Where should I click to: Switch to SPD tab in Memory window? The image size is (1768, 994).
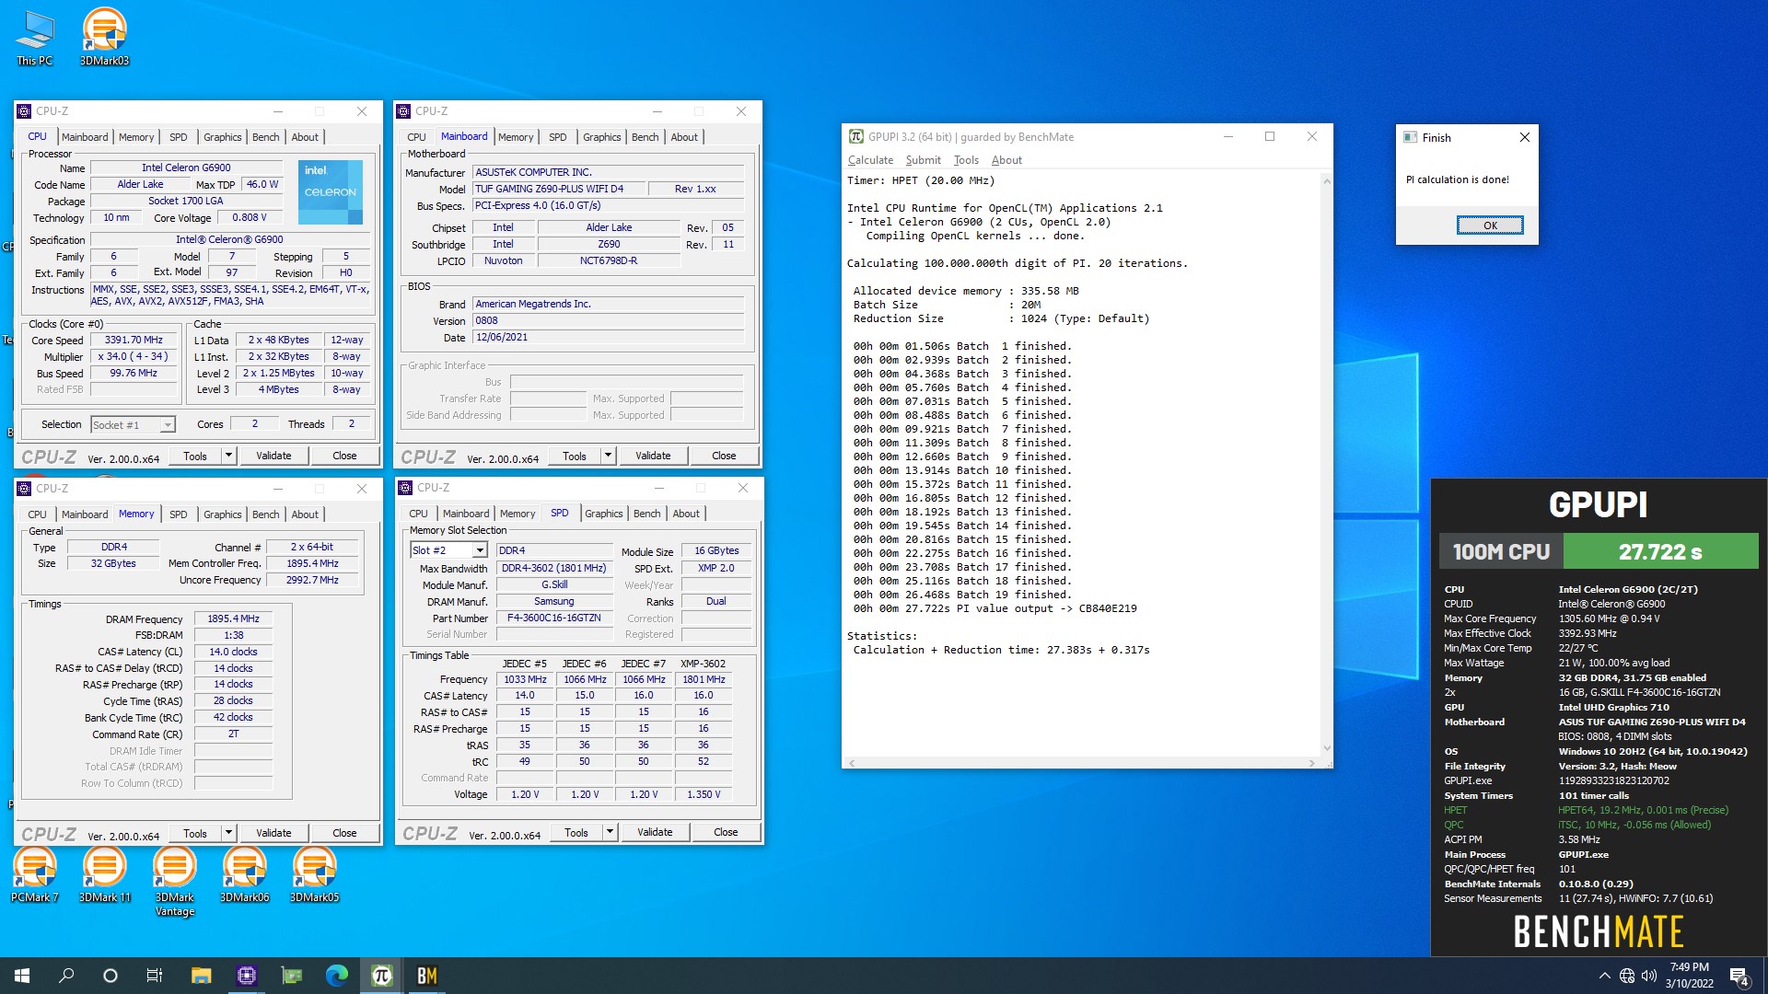tap(179, 514)
